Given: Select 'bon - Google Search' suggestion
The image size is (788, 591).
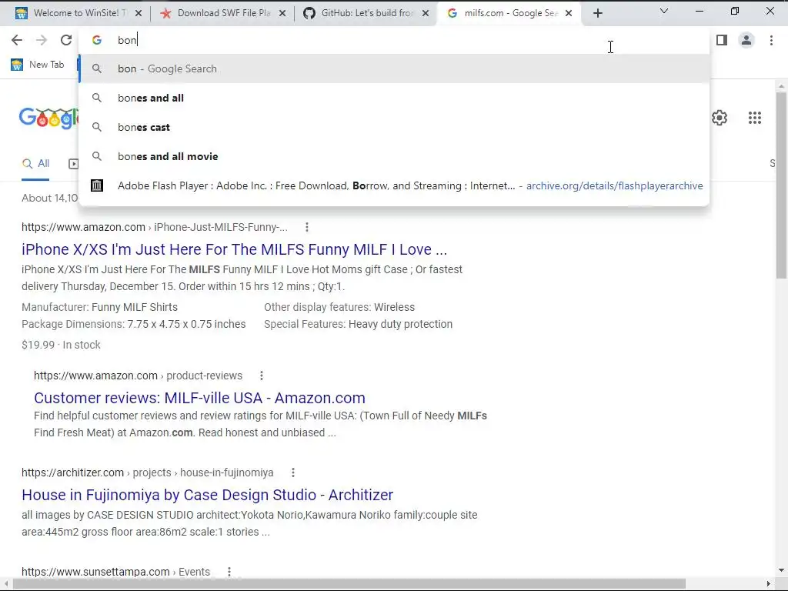Looking at the screenshot, I should (395, 68).
